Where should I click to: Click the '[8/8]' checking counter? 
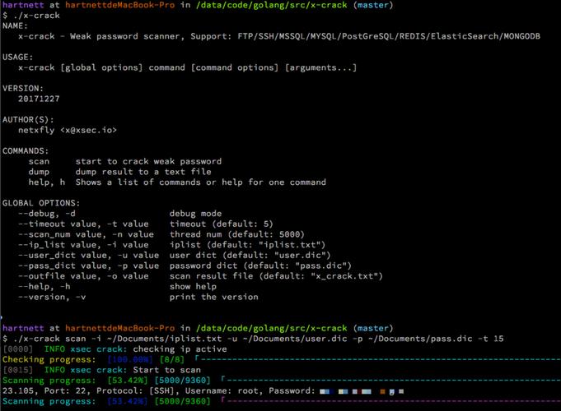[x=172, y=359]
